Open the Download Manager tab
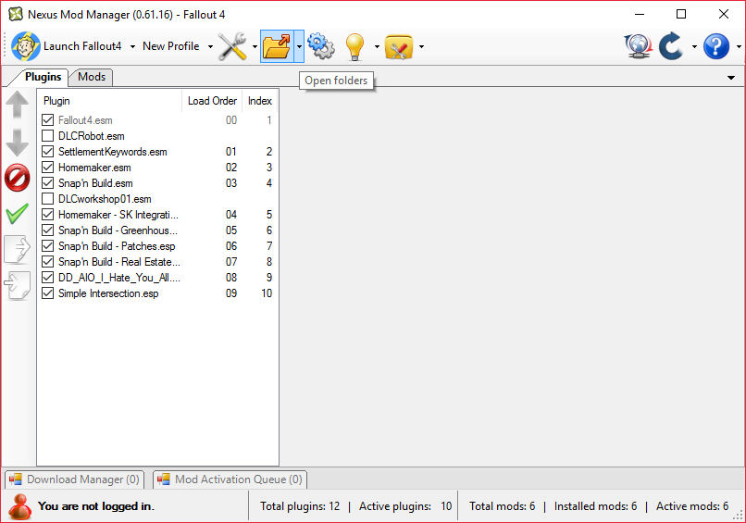 (x=75, y=479)
